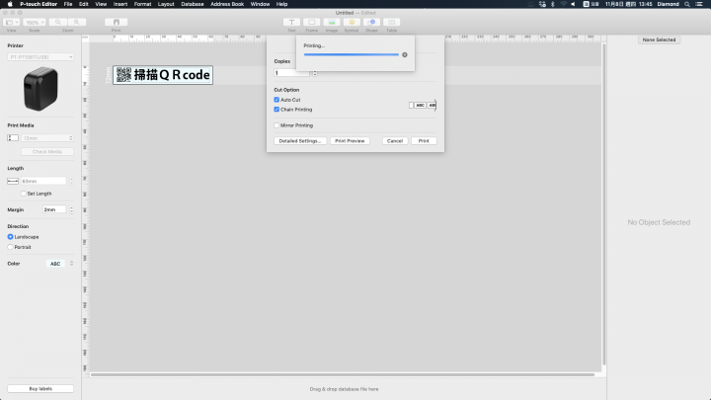Click the Printing progress bar
Image resolution: width=711 pixels, height=400 pixels.
[x=352, y=55]
